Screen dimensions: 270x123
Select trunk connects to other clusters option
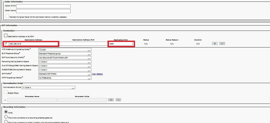(6, 121)
